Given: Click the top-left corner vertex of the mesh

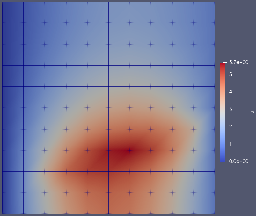Looking at the screenshot, I should pyautogui.click(x=2, y=2).
